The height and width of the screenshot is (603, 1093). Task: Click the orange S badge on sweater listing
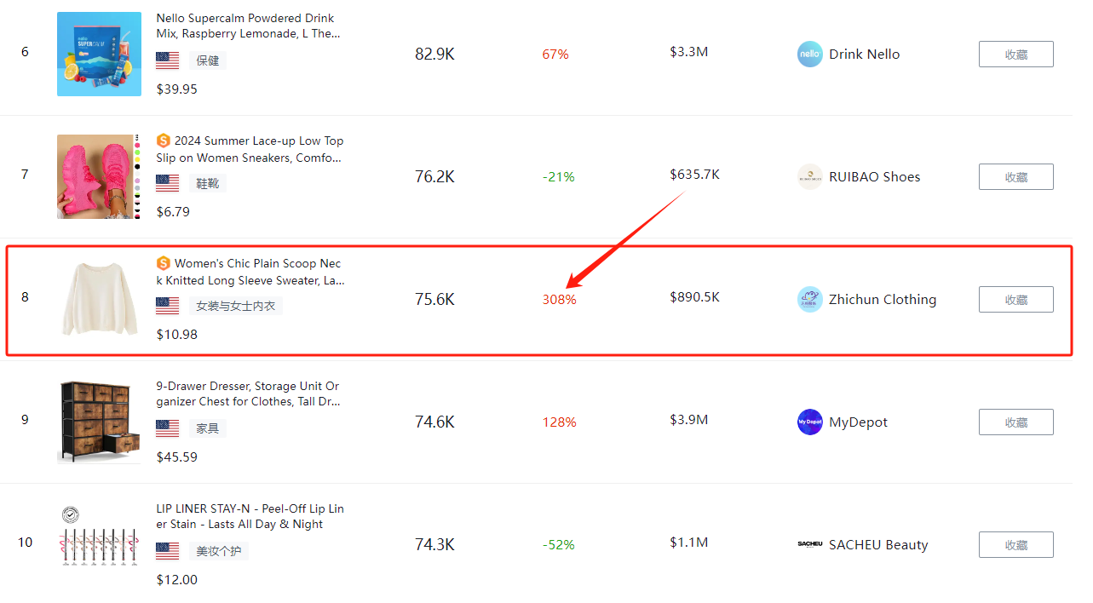pos(164,264)
